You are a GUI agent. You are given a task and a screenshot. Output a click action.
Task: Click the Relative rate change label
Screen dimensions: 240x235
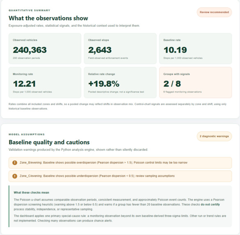[101, 74]
